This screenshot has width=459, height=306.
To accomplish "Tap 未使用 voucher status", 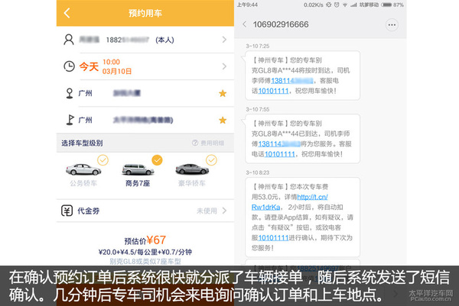I will (207, 211).
